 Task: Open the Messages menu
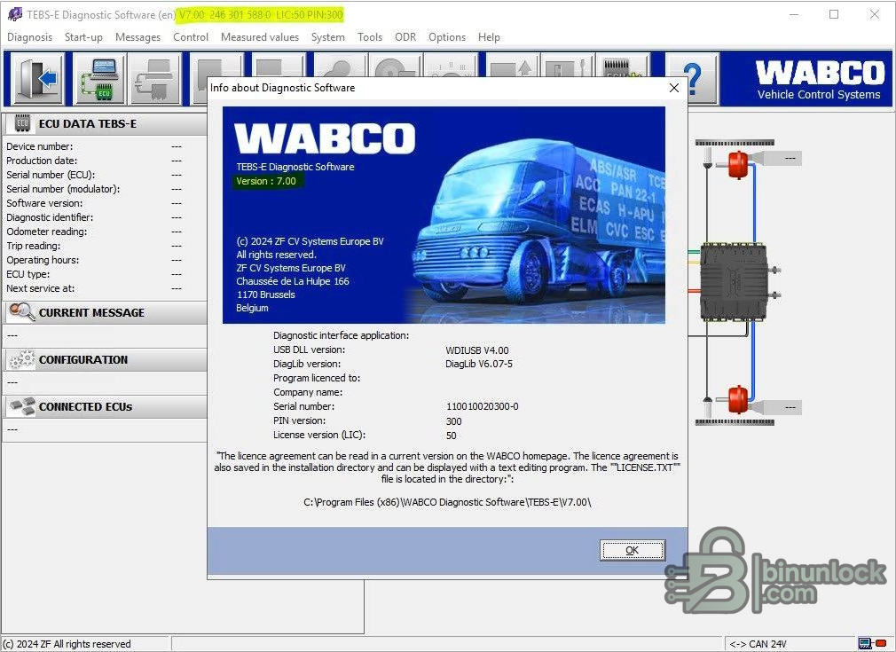[x=138, y=37]
